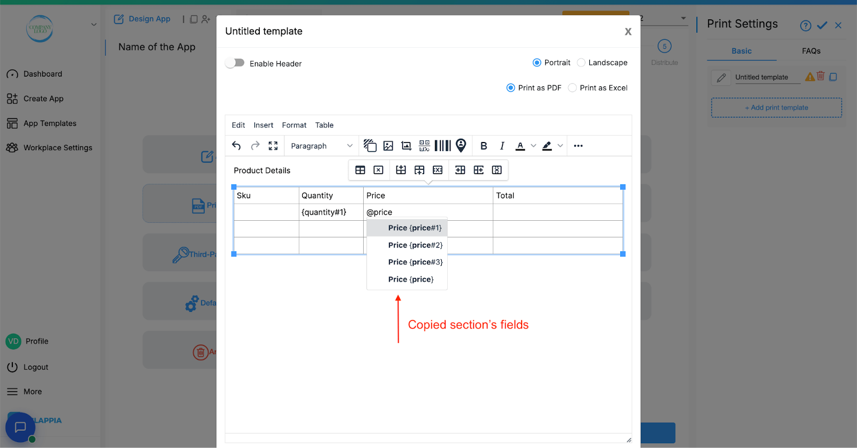This screenshot has height=448, width=857.
Task: Expand the company logo dropdown chevron
Action: coord(94,25)
